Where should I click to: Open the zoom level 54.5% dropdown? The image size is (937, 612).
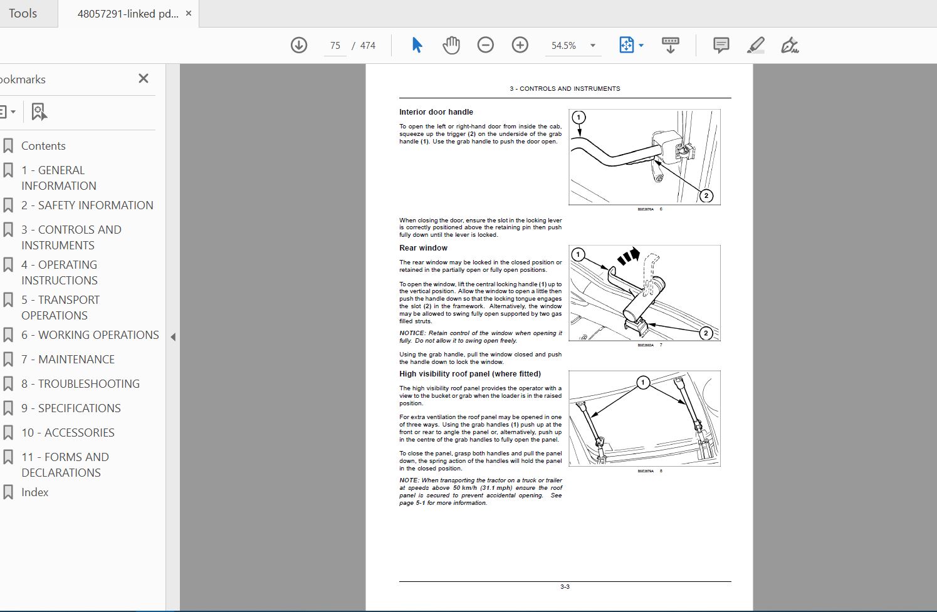(x=573, y=46)
